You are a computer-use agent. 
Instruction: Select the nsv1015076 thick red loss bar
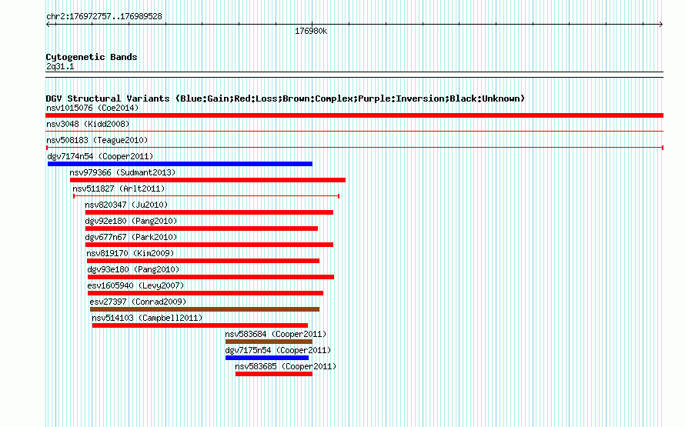pyautogui.click(x=354, y=115)
